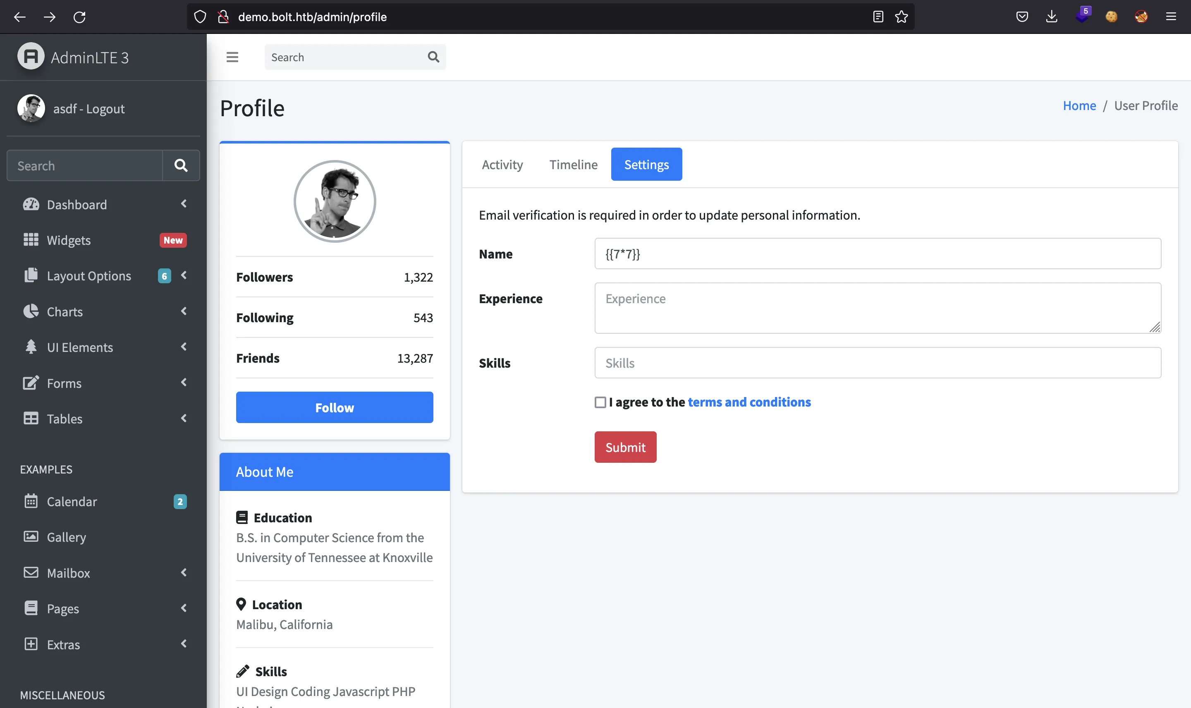The height and width of the screenshot is (708, 1191).
Task: Click the Gallery sidebar icon
Action: click(x=31, y=537)
